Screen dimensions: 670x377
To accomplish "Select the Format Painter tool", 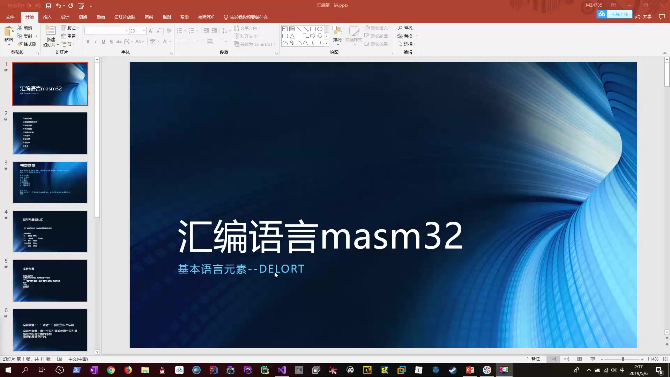I will tap(27, 44).
